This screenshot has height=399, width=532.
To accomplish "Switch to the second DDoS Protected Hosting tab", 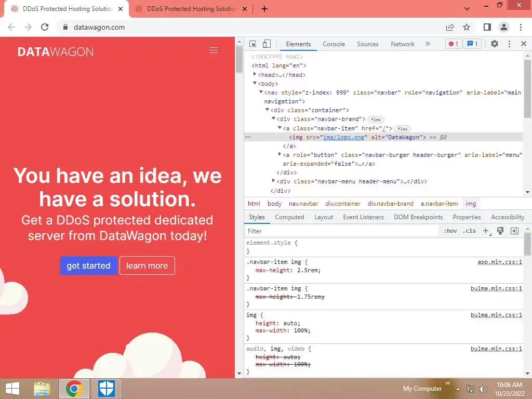I will tap(191, 9).
